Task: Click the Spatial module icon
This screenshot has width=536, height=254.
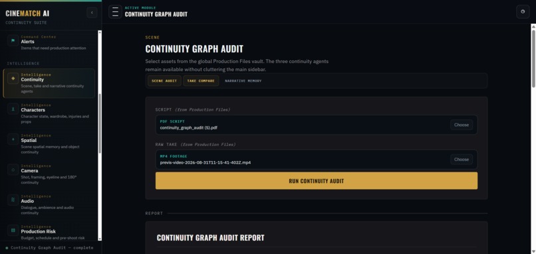Action: pos(13,139)
